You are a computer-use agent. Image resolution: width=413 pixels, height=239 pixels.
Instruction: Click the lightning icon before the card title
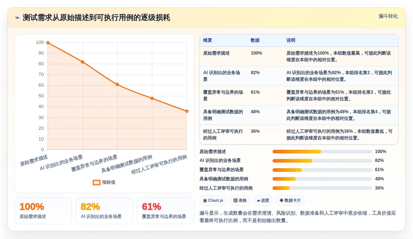point(17,18)
